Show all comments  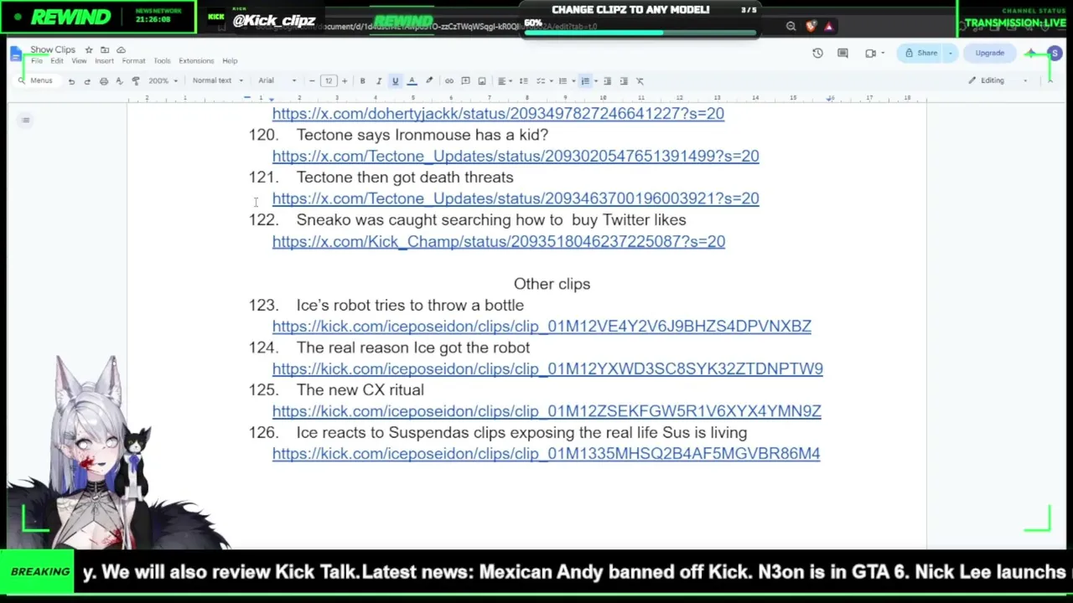coord(842,54)
